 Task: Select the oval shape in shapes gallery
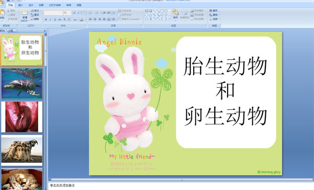coord(165,11)
